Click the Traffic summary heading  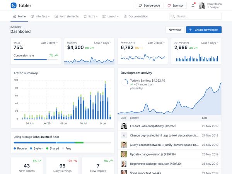tap(26, 73)
